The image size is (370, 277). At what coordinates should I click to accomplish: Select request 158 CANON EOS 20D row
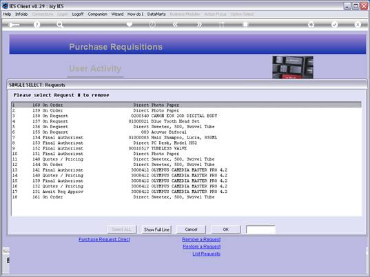(186, 116)
